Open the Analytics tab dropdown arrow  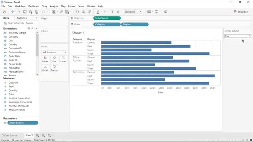(x=37, y=18)
